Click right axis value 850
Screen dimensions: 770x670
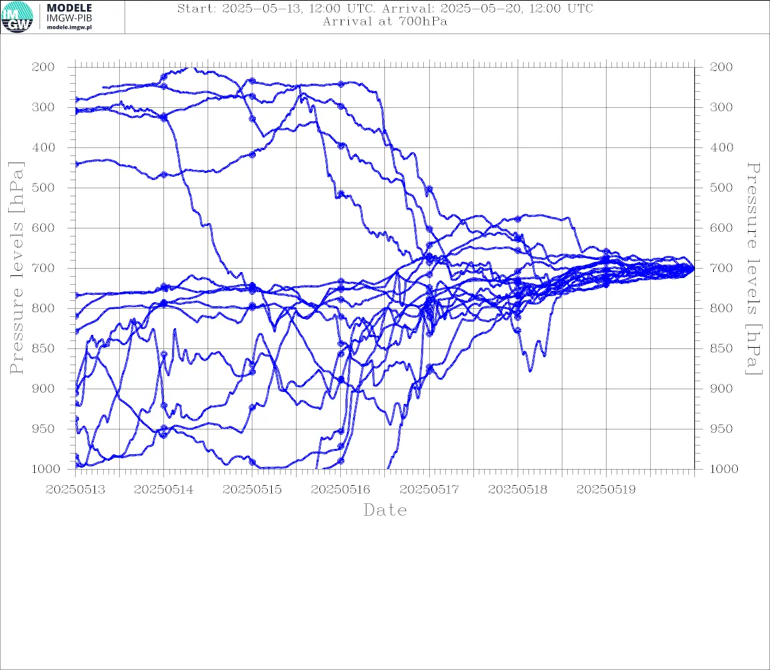721,348
